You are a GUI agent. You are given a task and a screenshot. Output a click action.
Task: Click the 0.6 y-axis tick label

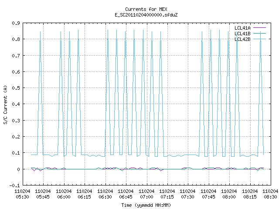click(16, 72)
